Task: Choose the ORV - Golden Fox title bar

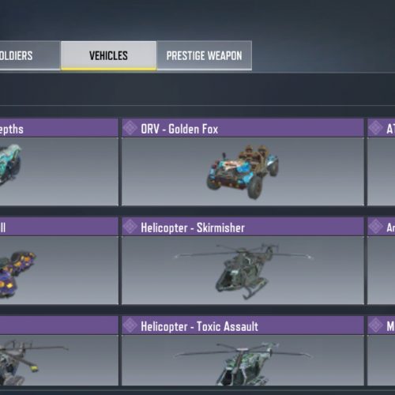Action: tap(243, 128)
